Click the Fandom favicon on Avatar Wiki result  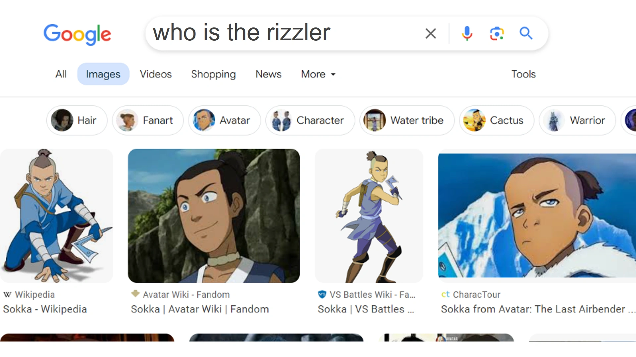135,294
